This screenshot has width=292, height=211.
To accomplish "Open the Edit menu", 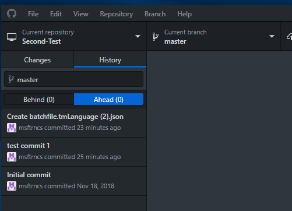I will (x=56, y=14).
